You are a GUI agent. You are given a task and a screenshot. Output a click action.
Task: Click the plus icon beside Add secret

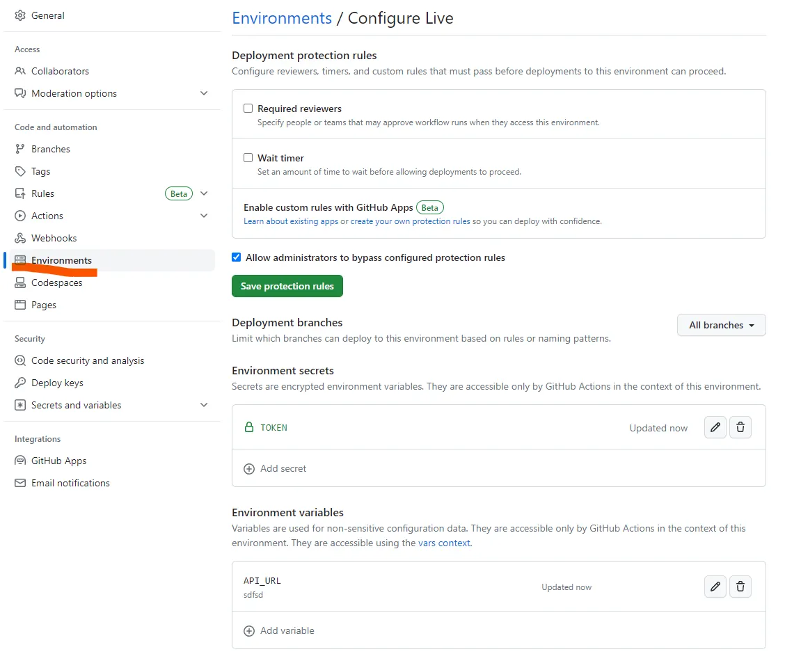[x=249, y=469]
